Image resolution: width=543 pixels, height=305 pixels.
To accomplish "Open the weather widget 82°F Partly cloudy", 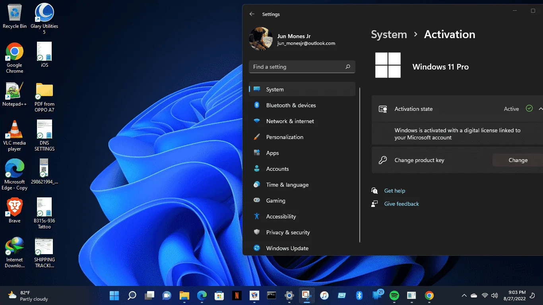I will [28, 295].
